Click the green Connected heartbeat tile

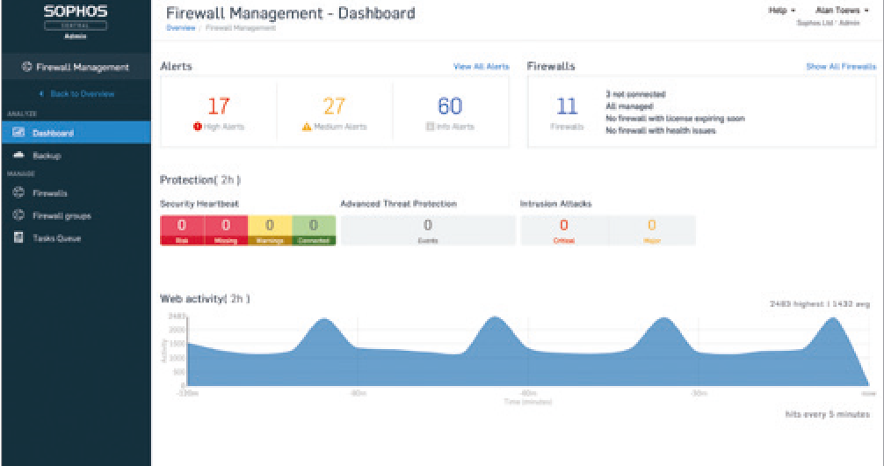pos(314,229)
